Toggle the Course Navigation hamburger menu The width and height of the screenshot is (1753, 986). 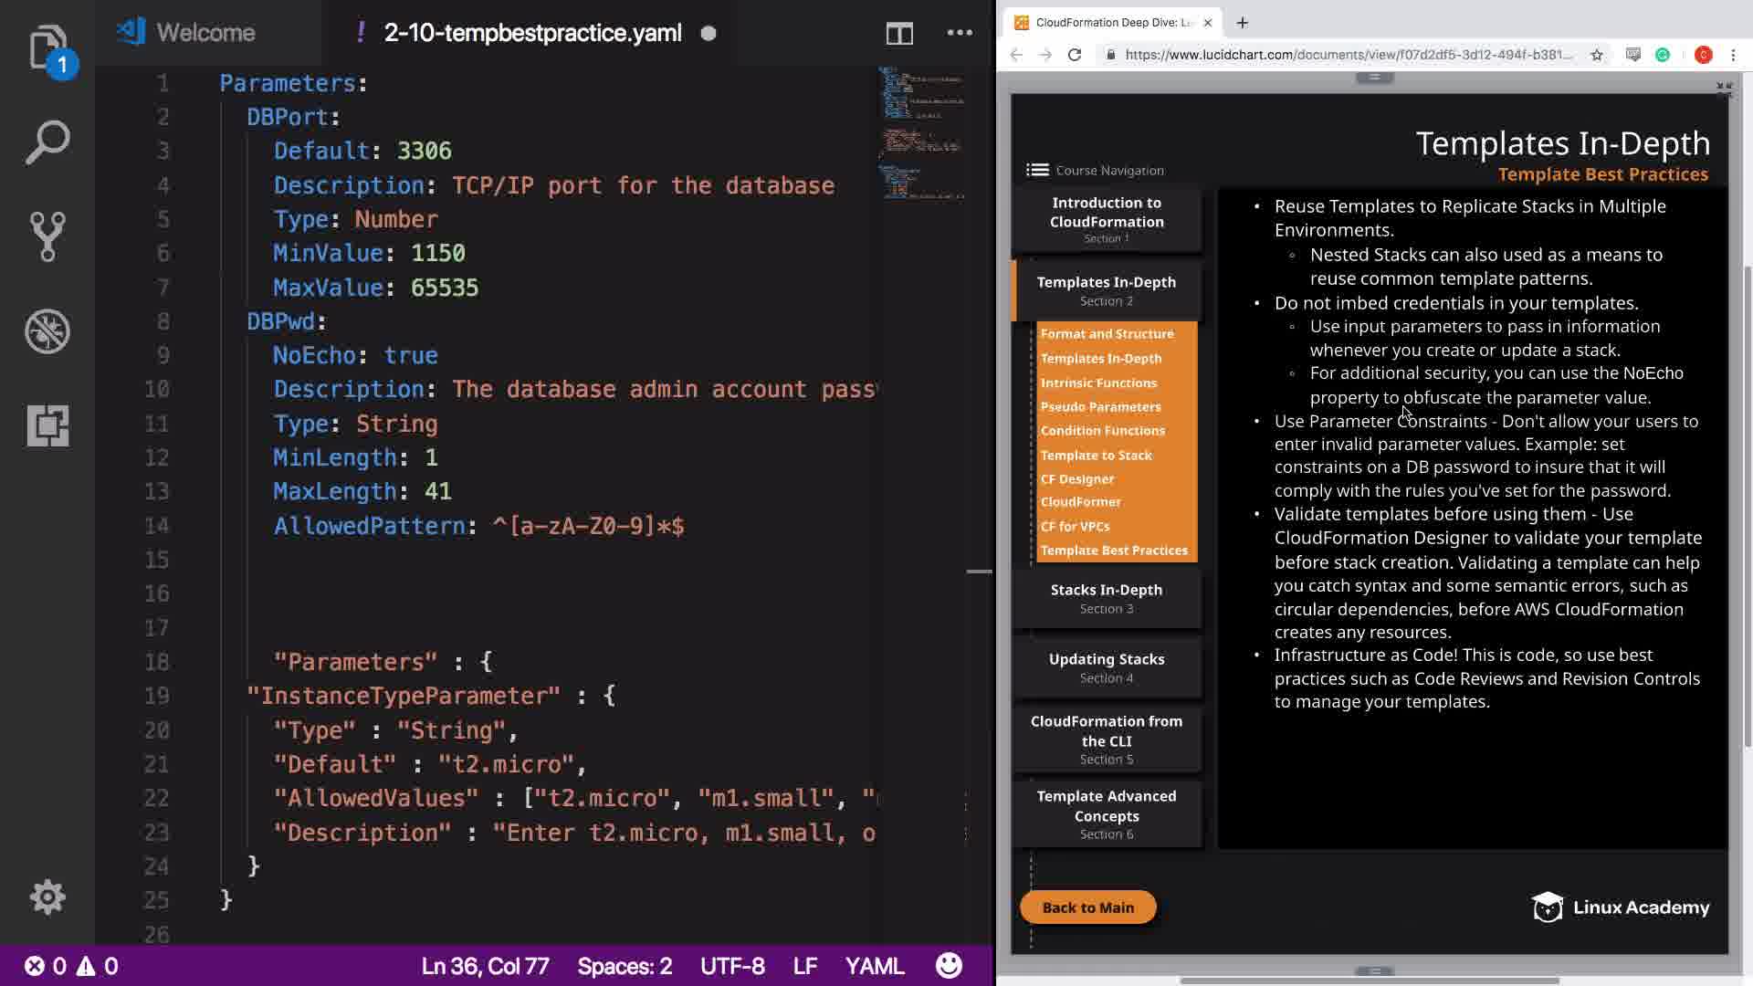1037,170
